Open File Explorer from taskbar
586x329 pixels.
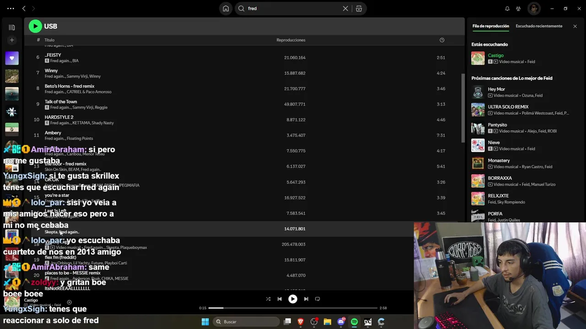(327, 322)
